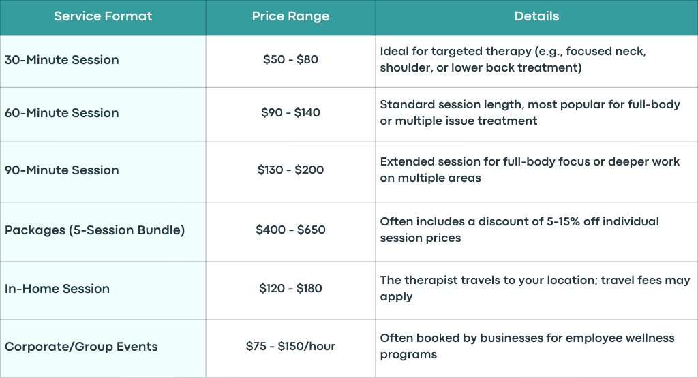
Task: Select the 30-Minute Session row label
Action: (62, 60)
